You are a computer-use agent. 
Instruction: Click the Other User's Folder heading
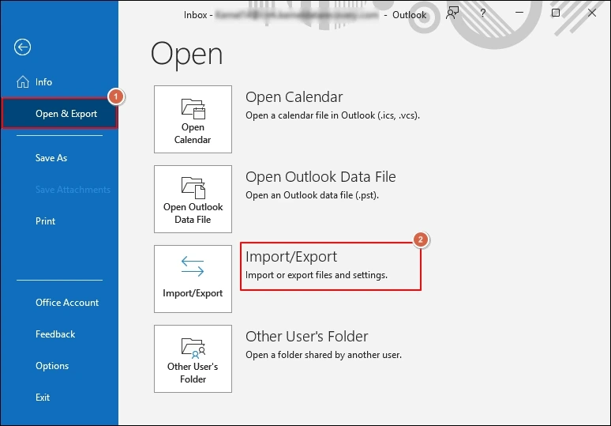coord(306,336)
